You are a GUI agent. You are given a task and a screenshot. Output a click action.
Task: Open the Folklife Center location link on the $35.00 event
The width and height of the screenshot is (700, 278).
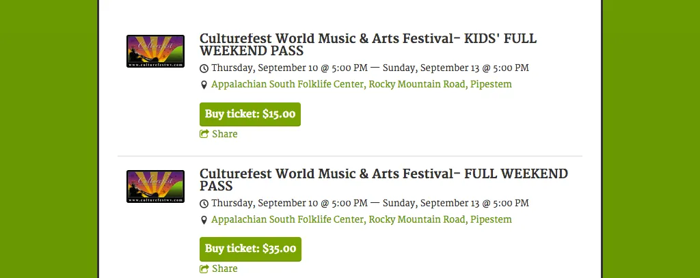tap(362, 219)
